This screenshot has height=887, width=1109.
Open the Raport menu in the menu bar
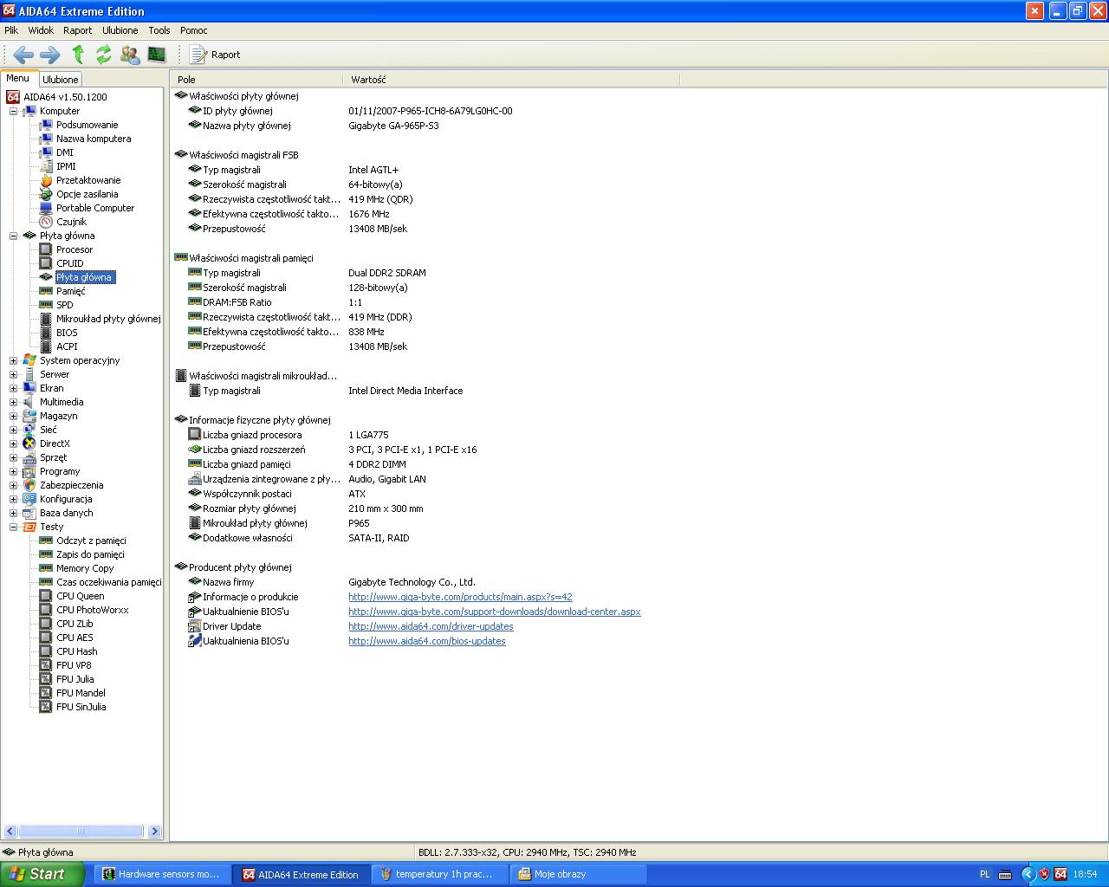tap(77, 30)
